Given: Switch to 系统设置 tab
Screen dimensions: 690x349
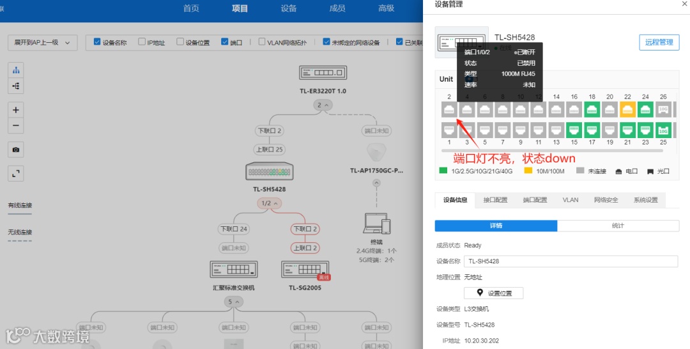Looking at the screenshot, I should point(645,200).
